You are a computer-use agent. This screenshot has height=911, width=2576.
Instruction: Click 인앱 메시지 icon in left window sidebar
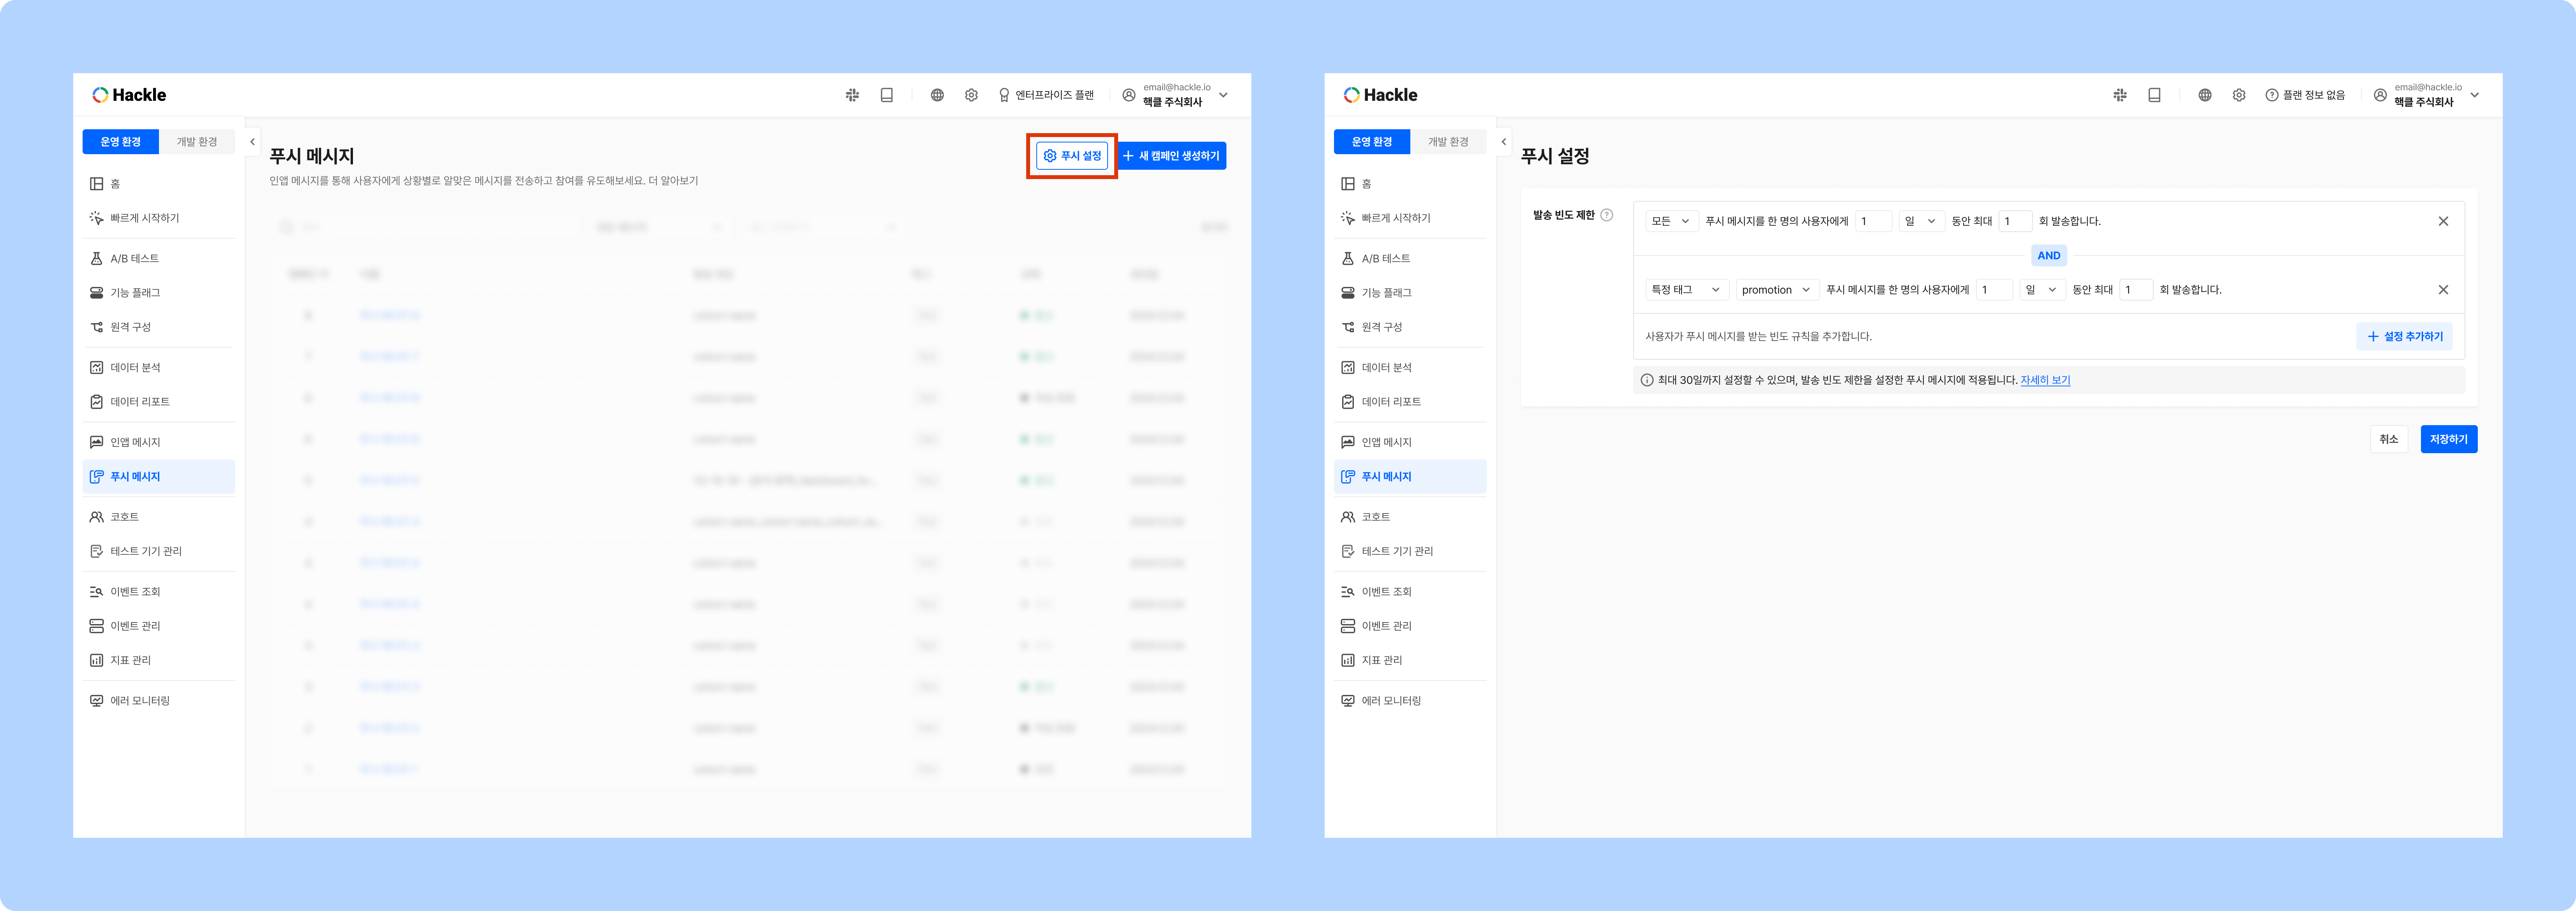point(97,443)
